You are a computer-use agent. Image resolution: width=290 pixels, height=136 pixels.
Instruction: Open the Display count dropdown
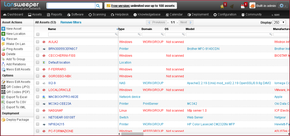pyautogui.click(x=279, y=22)
